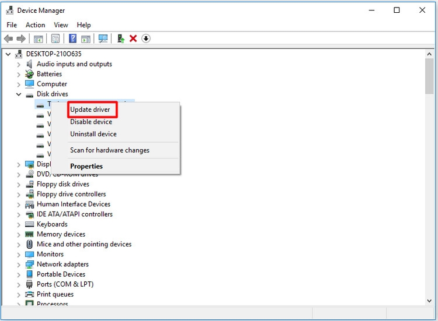Click the Properties sheet toolbar icon

click(x=55, y=38)
